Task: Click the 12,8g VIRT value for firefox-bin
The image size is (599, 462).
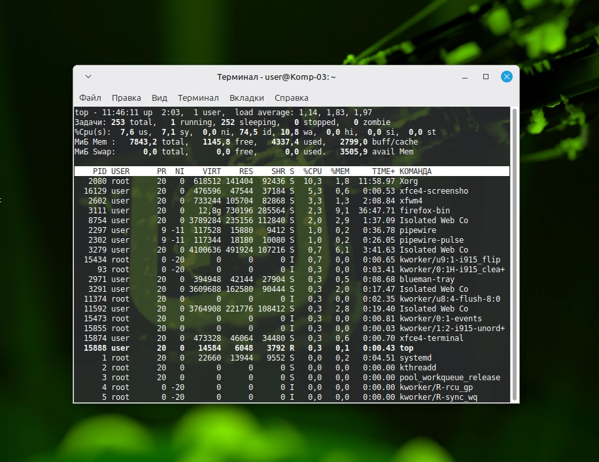Action: 209,211
